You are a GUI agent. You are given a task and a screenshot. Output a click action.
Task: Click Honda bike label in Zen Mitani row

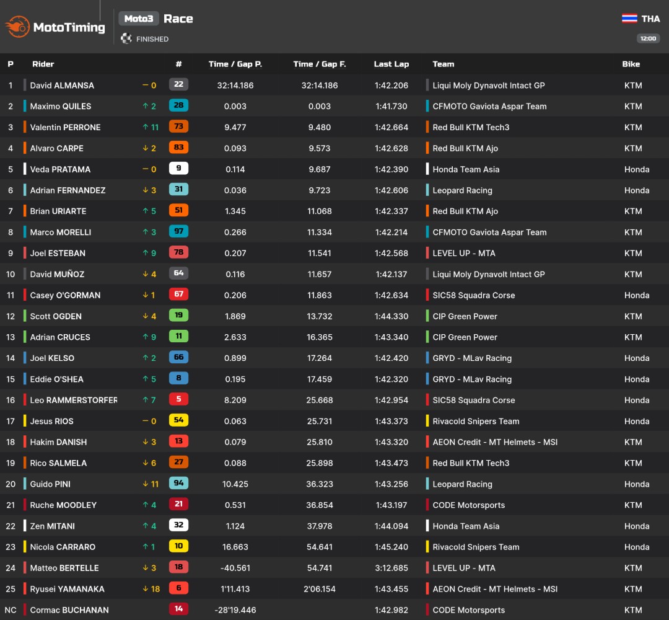[x=637, y=526]
